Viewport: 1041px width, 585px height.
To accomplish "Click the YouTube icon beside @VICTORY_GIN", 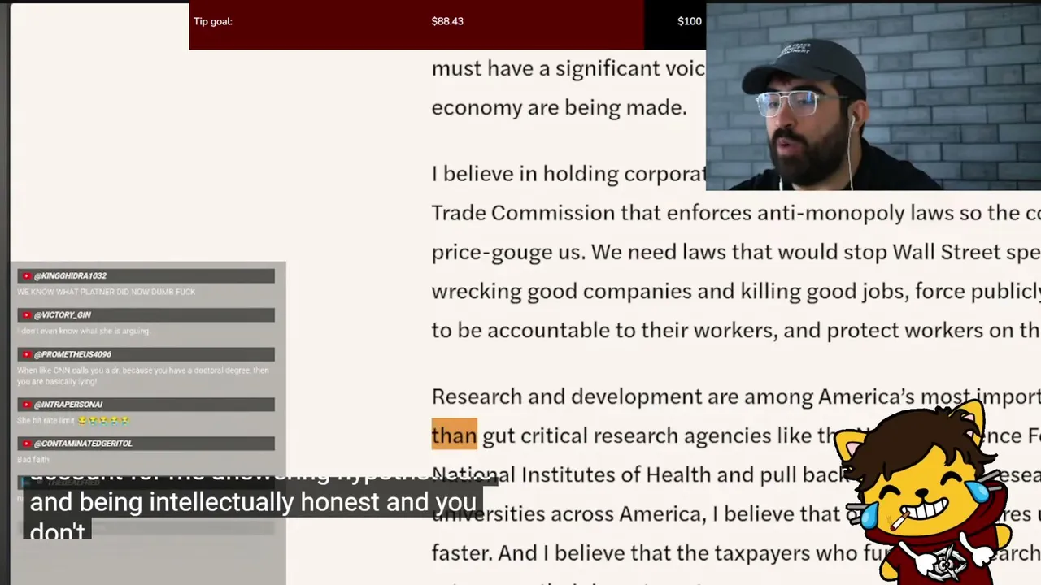I will click(x=27, y=315).
